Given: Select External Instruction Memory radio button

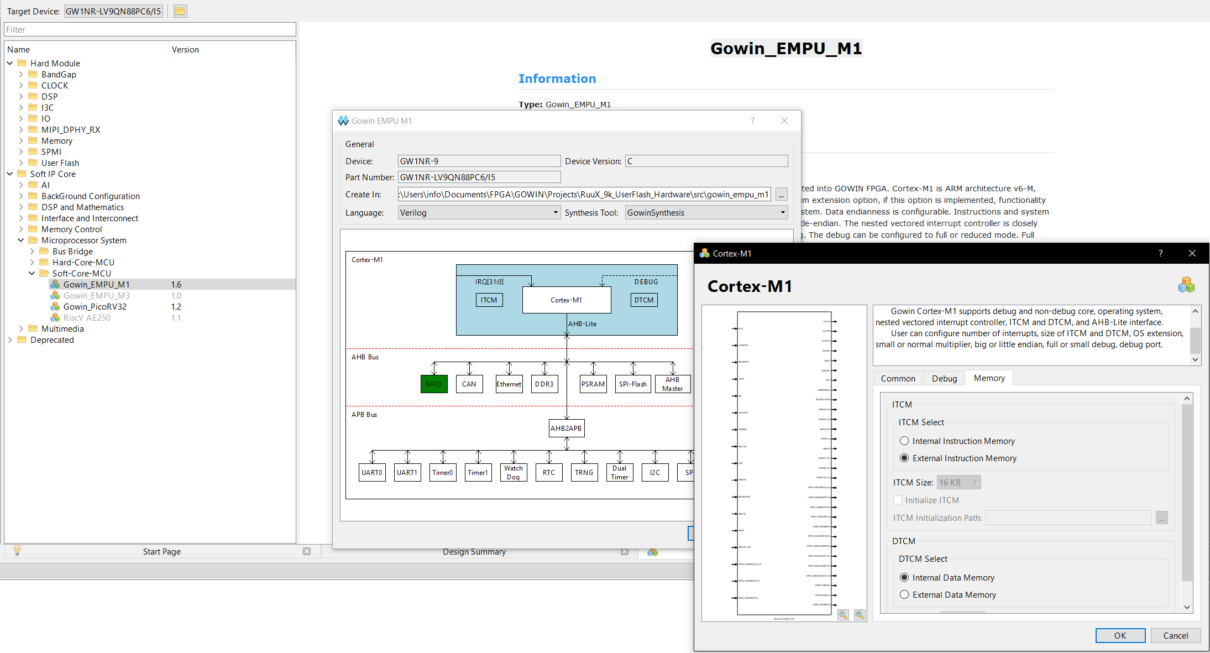Looking at the screenshot, I should pos(904,458).
